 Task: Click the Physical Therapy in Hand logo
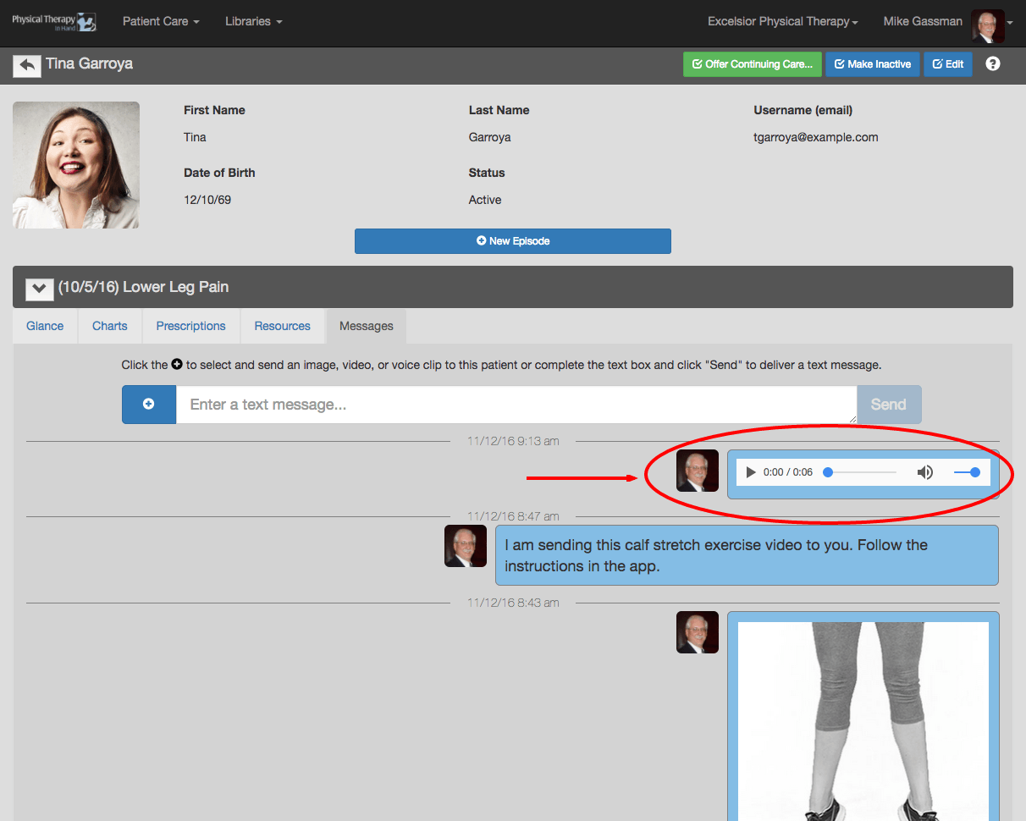(54, 21)
